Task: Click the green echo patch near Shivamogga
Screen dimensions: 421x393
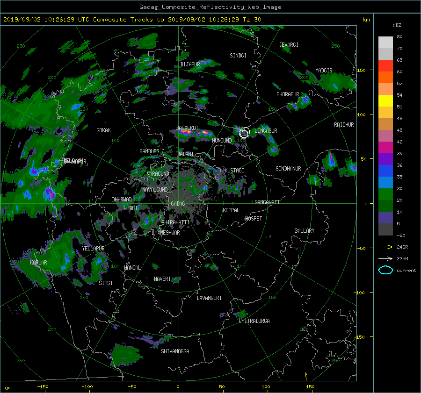Action: (125, 355)
